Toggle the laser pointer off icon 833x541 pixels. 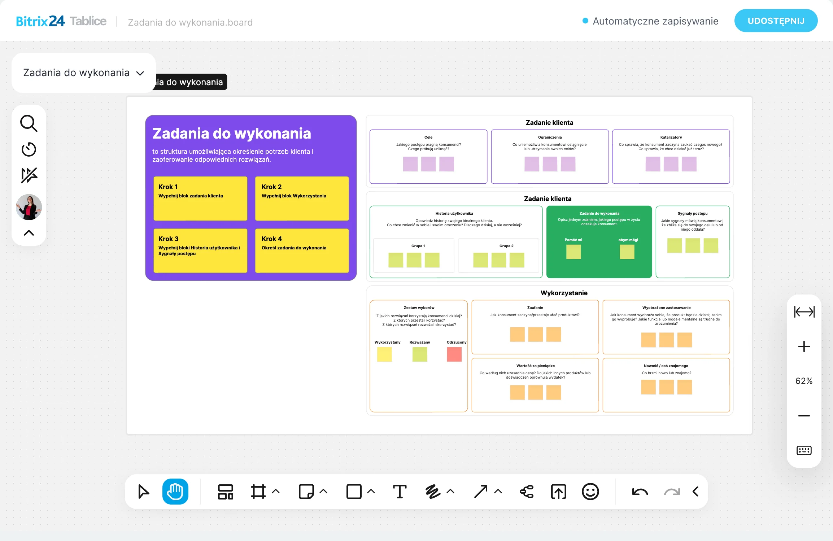[x=29, y=175]
